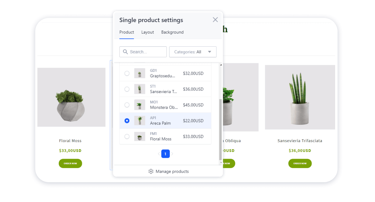Viewport: 375px width, 202px height.
Task: Click the Areca Palm product thumbnail
Action: pyautogui.click(x=140, y=120)
